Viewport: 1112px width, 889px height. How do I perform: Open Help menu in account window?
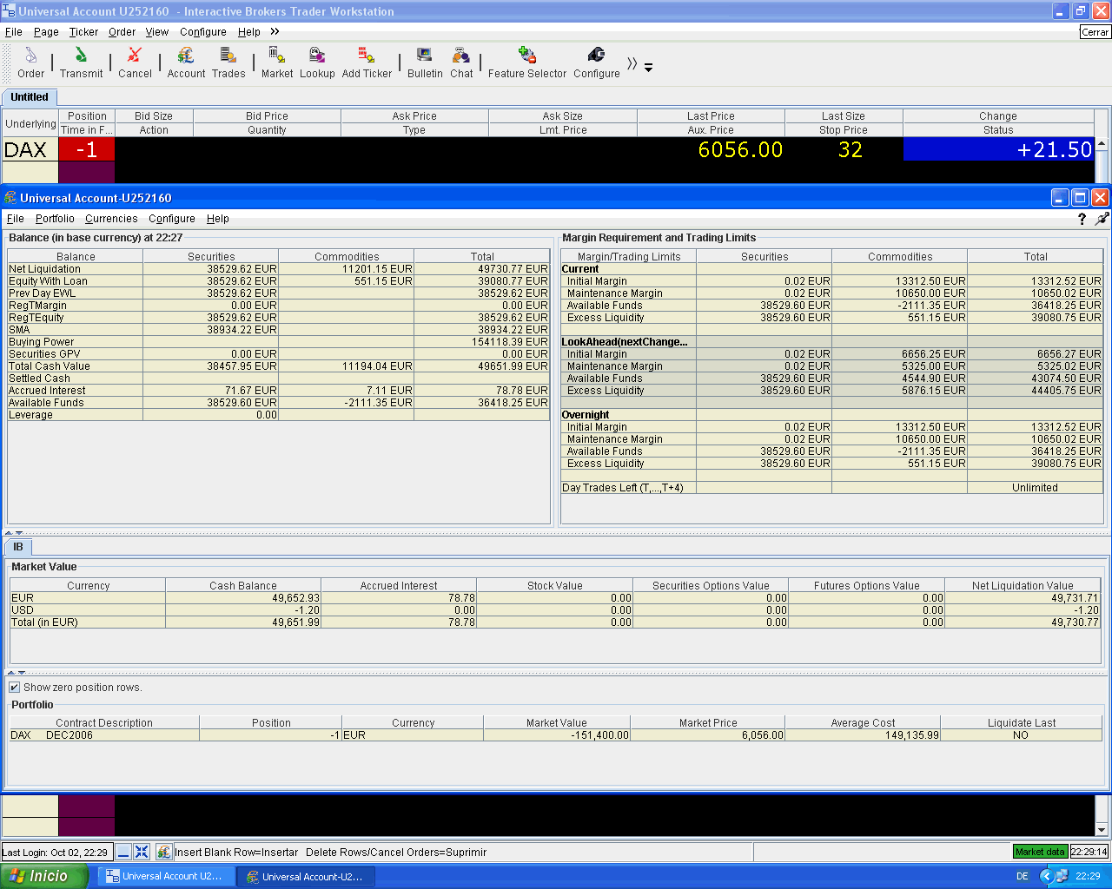click(218, 219)
